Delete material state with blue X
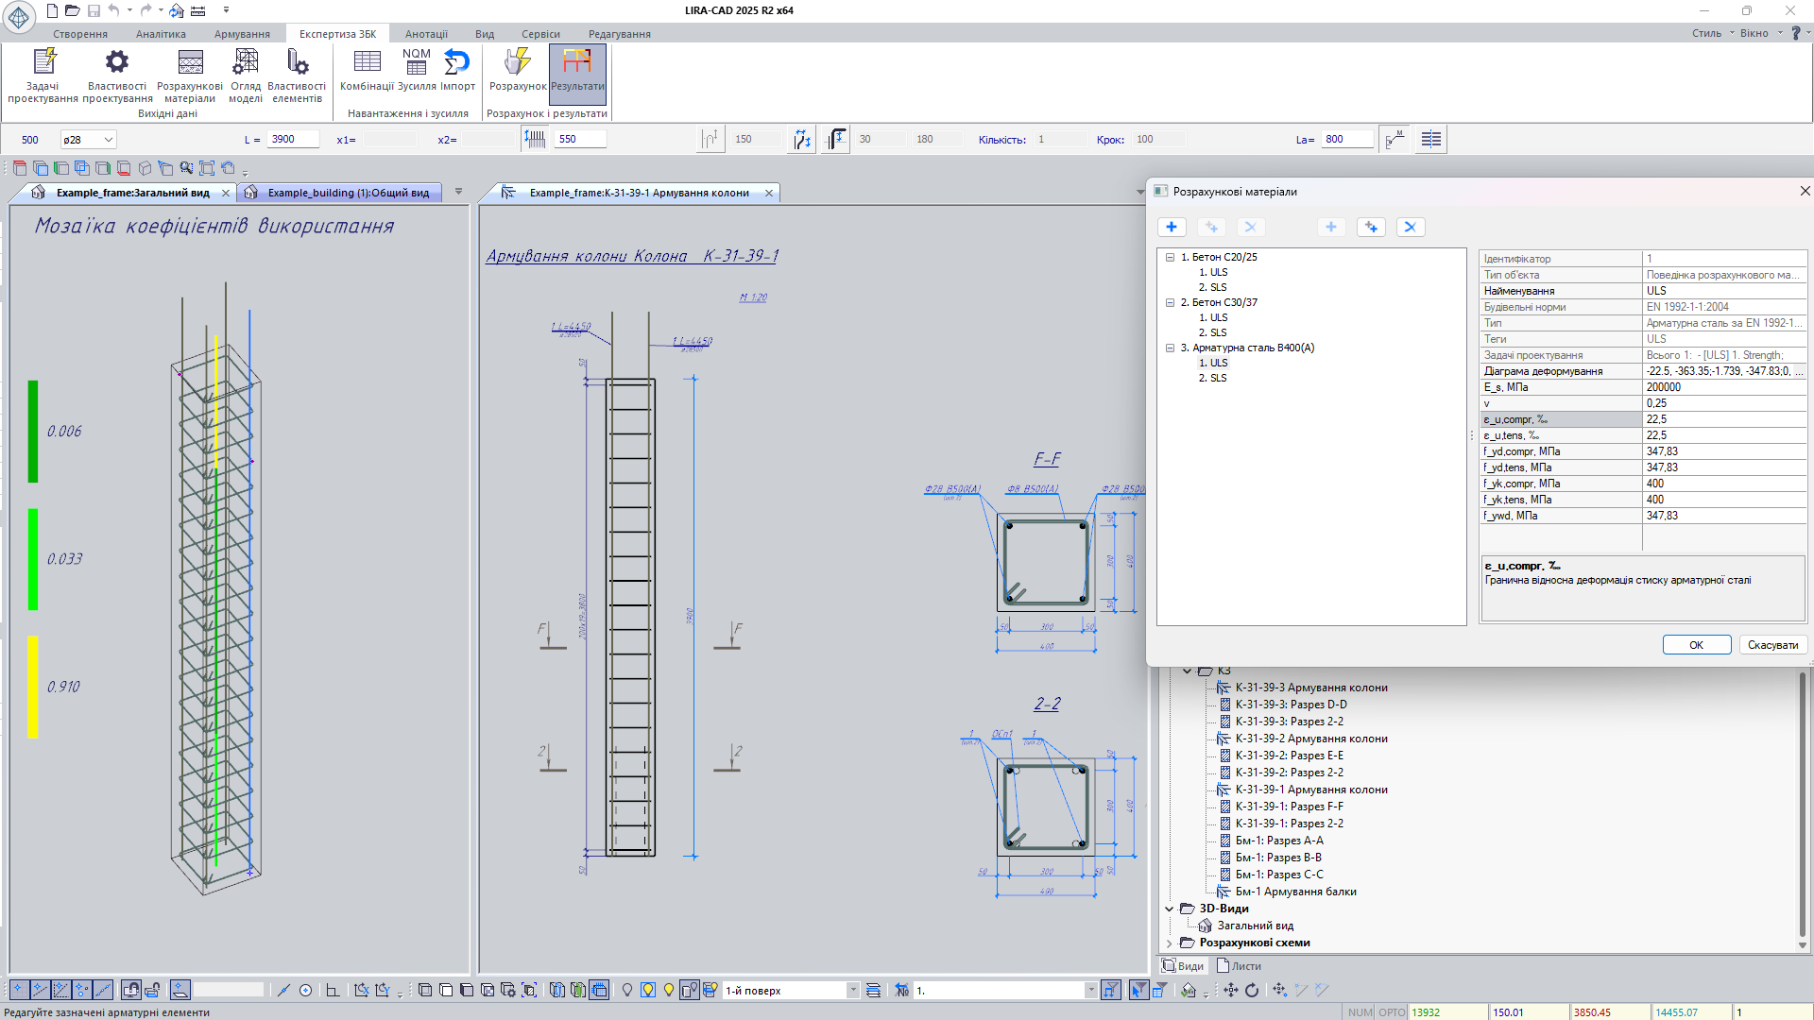1814x1020 pixels. (x=1410, y=227)
